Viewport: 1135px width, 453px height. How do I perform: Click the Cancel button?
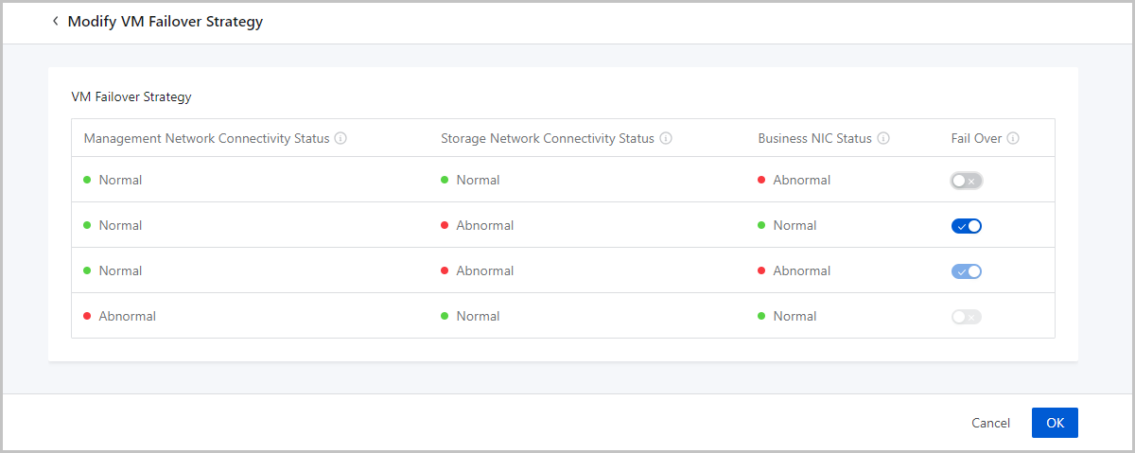click(990, 423)
